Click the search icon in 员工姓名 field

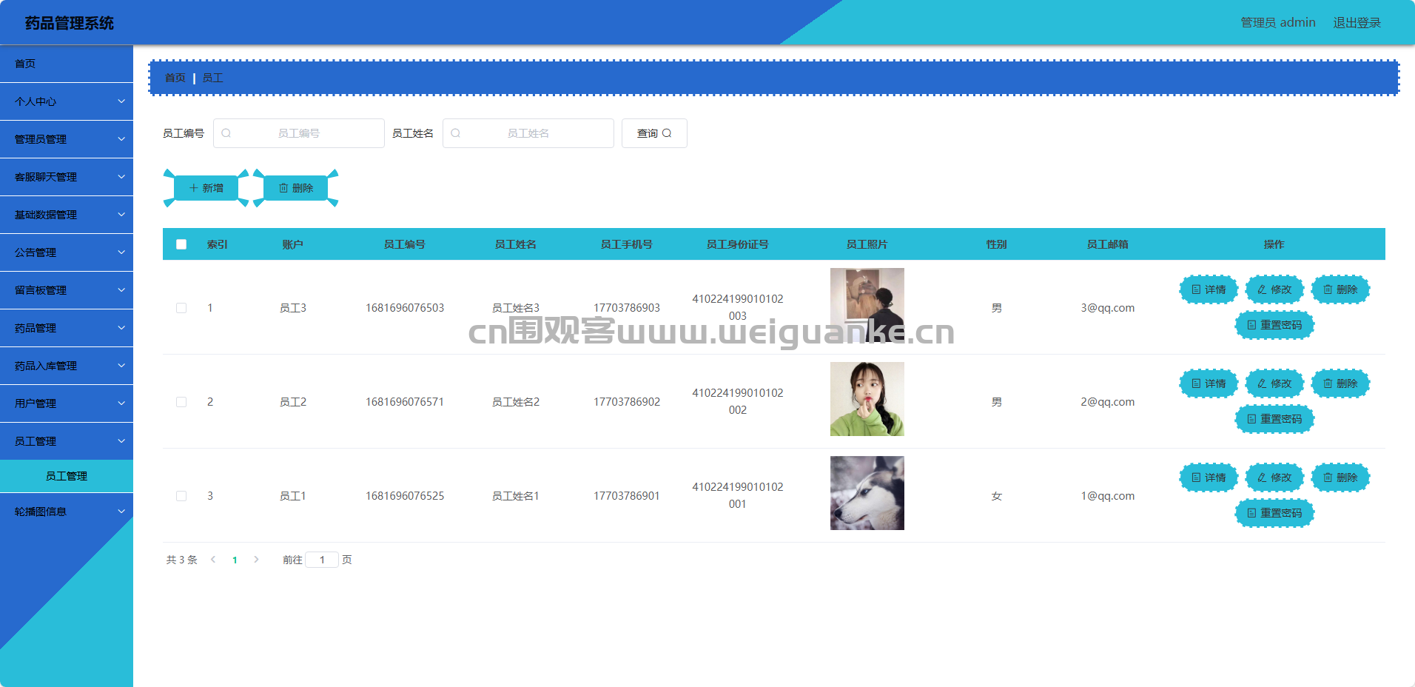[456, 133]
